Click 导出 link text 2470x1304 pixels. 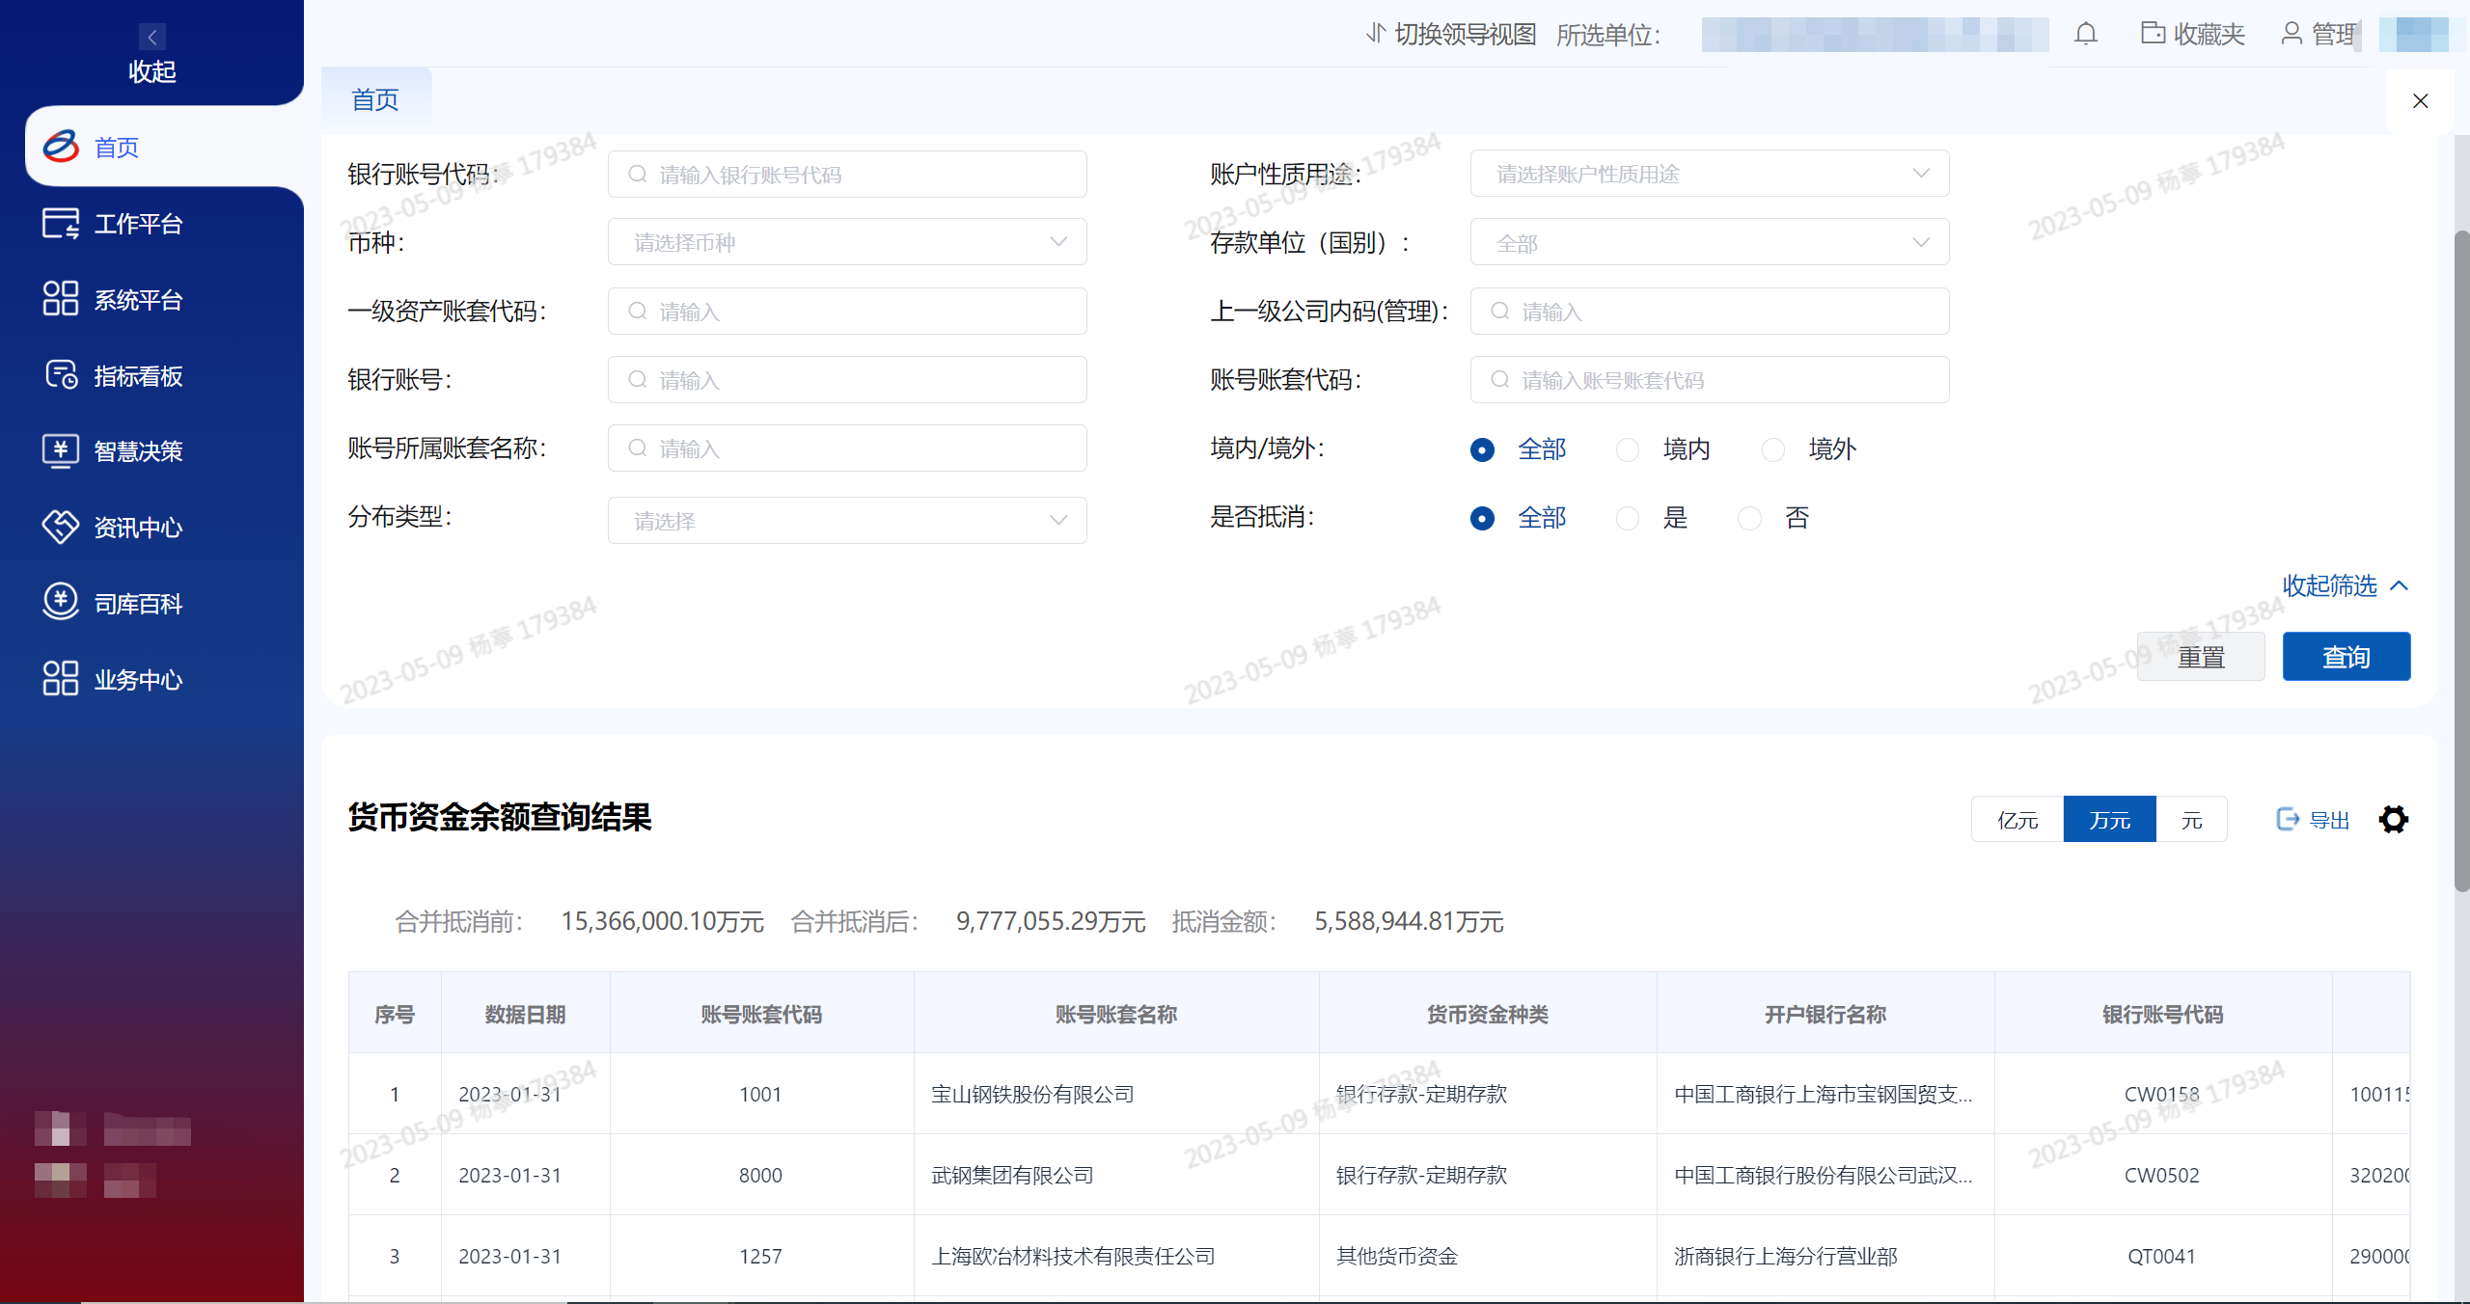[2329, 820]
